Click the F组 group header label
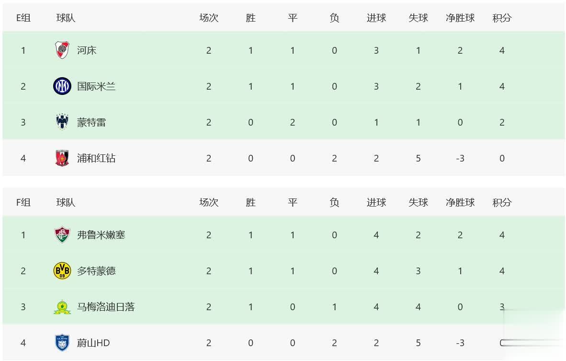The width and height of the screenshot is (566, 361). click(x=23, y=202)
